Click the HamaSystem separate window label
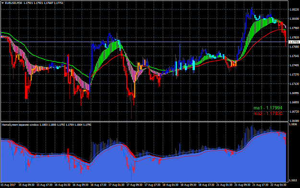 tap(20, 125)
